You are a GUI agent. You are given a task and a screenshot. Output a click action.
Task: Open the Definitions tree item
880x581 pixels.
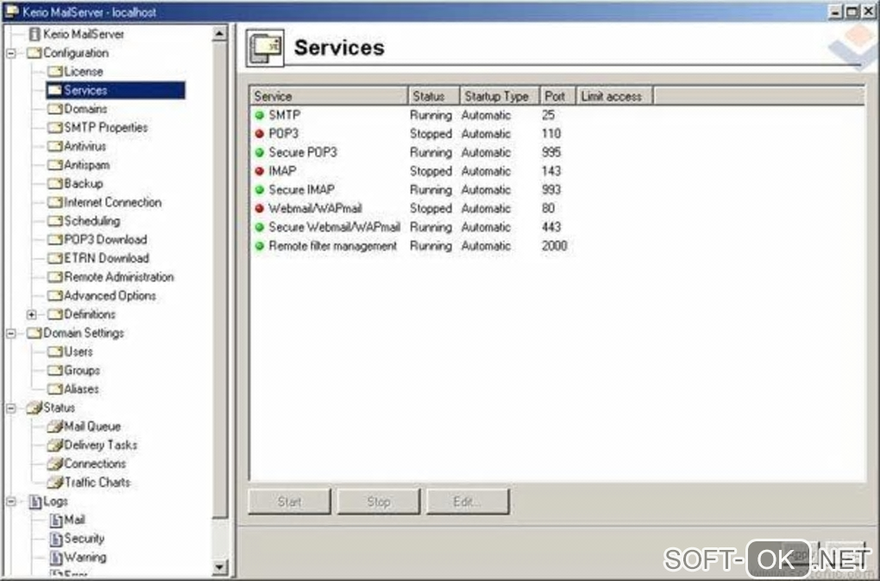click(89, 314)
